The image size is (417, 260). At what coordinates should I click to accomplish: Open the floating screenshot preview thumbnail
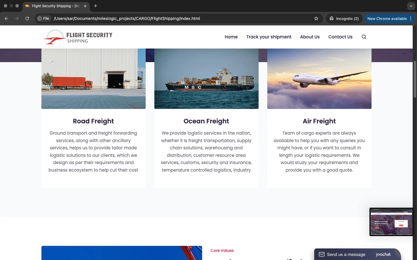point(391,222)
